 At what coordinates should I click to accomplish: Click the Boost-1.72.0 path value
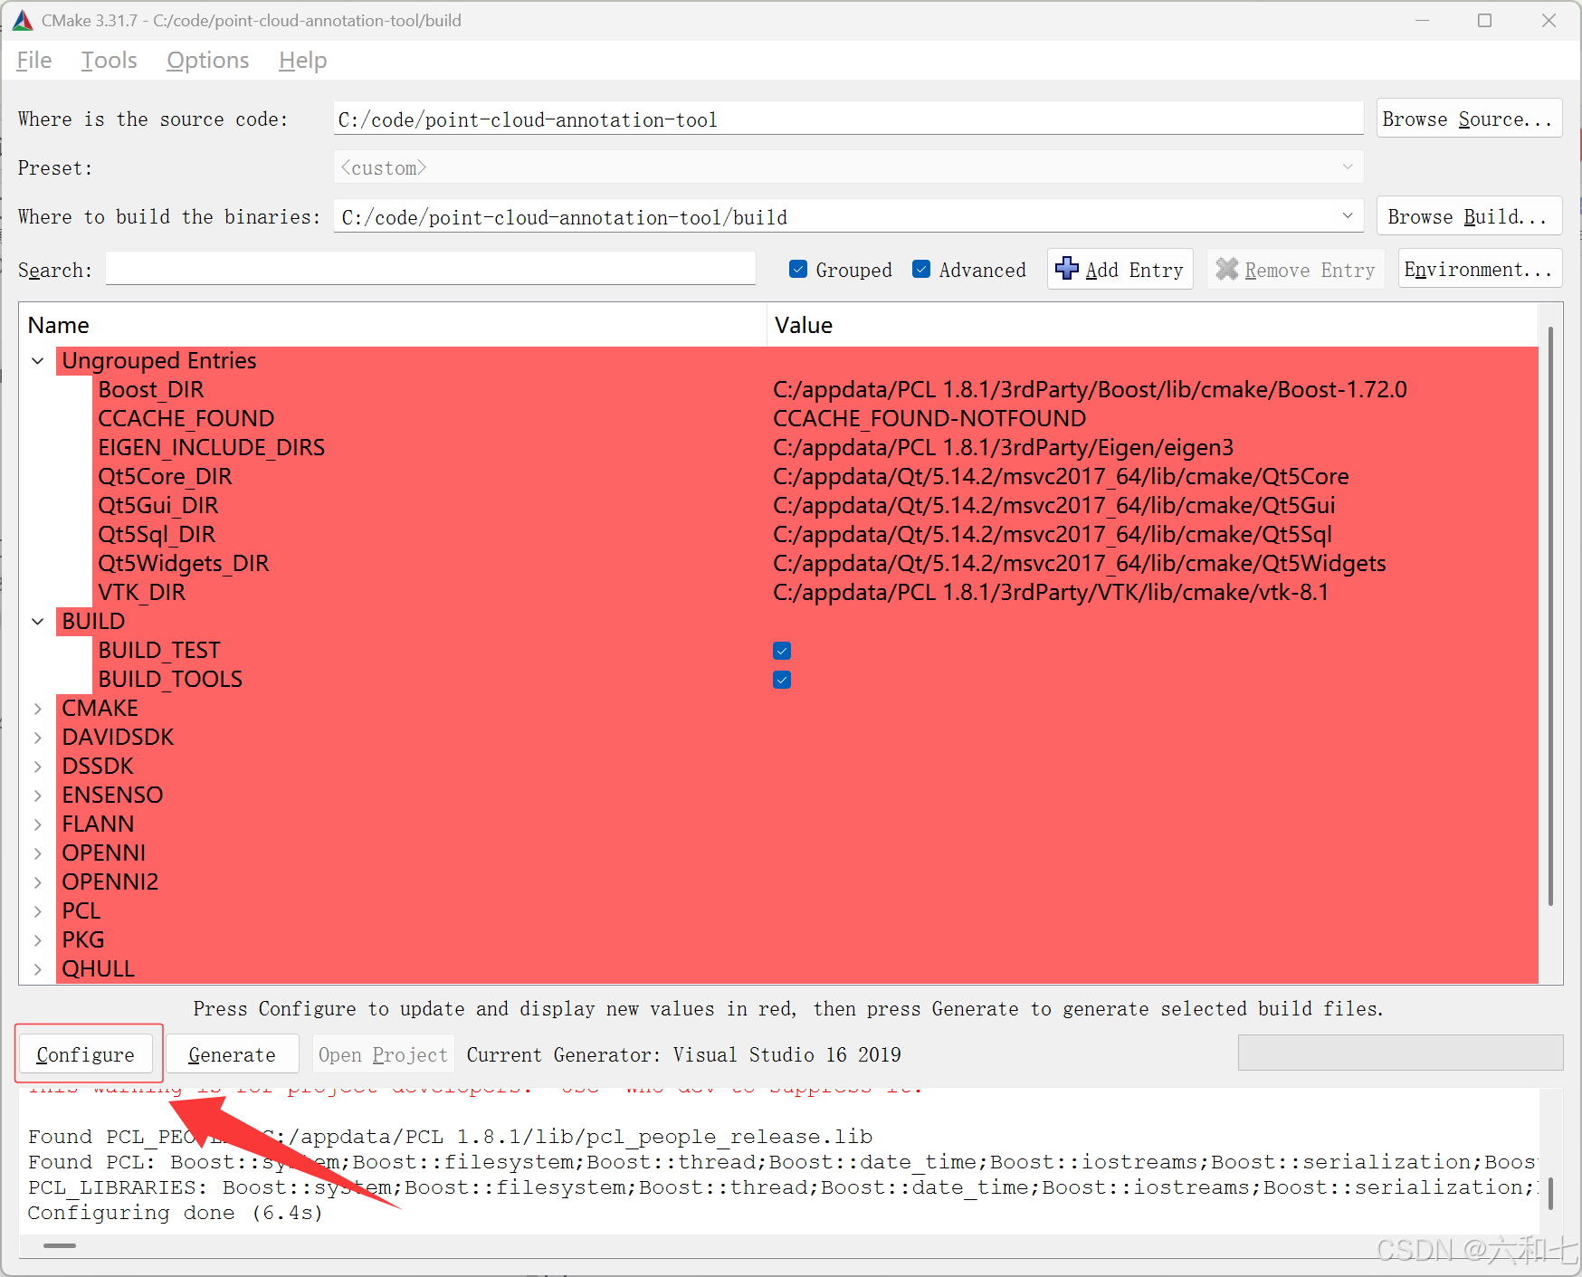click(1090, 390)
